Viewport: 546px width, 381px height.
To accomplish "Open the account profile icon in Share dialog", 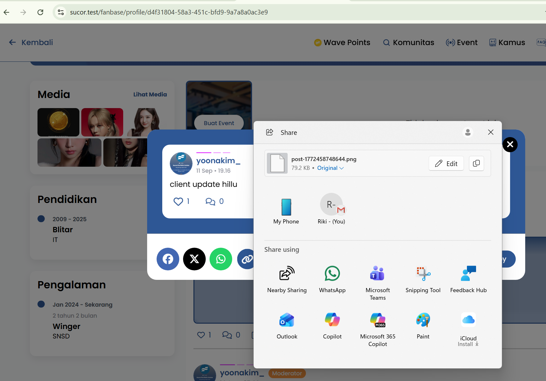I will pos(468,132).
